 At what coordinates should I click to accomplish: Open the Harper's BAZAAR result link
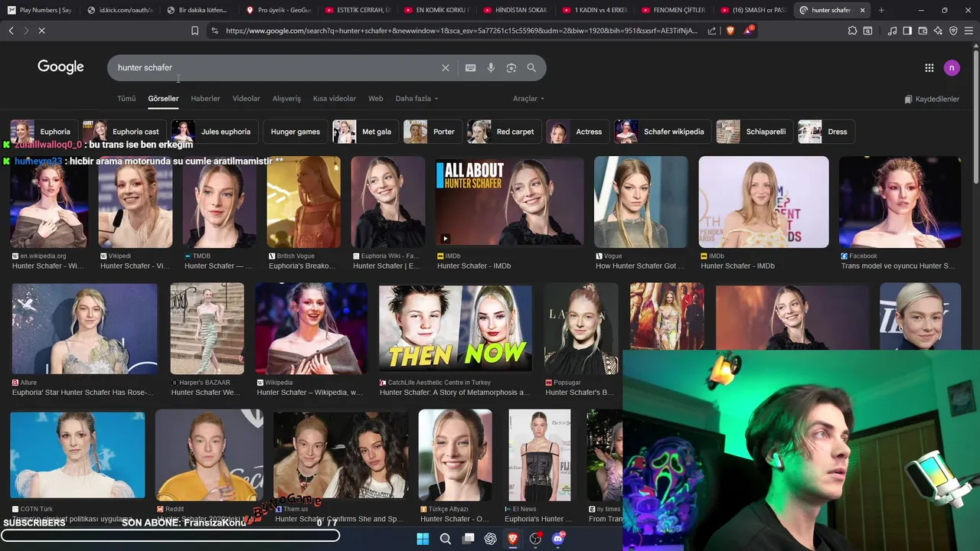[206, 393]
